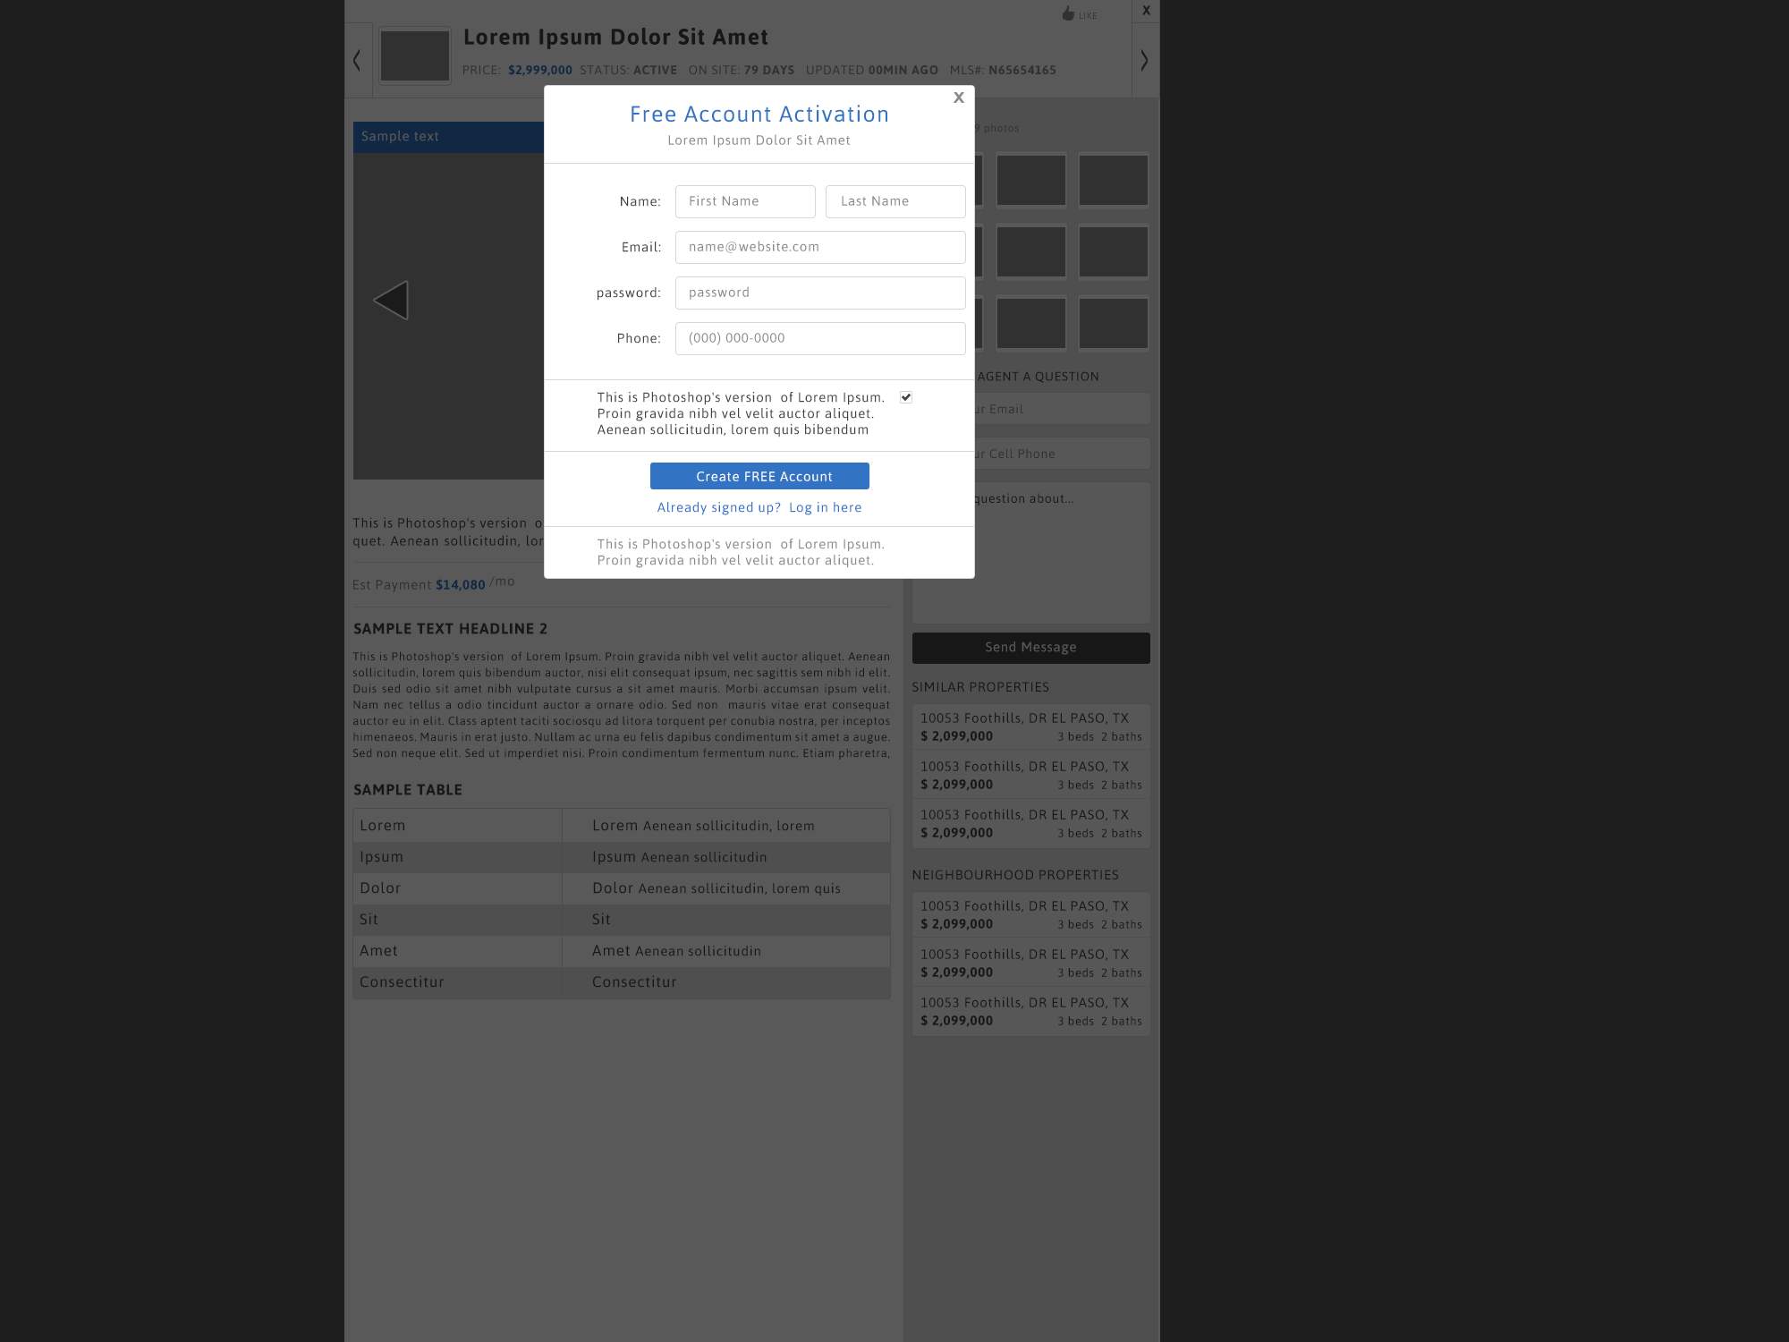This screenshot has width=1789, height=1342.
Task: Click the listing thumbnail beside the title
Action: coord(415,55)
